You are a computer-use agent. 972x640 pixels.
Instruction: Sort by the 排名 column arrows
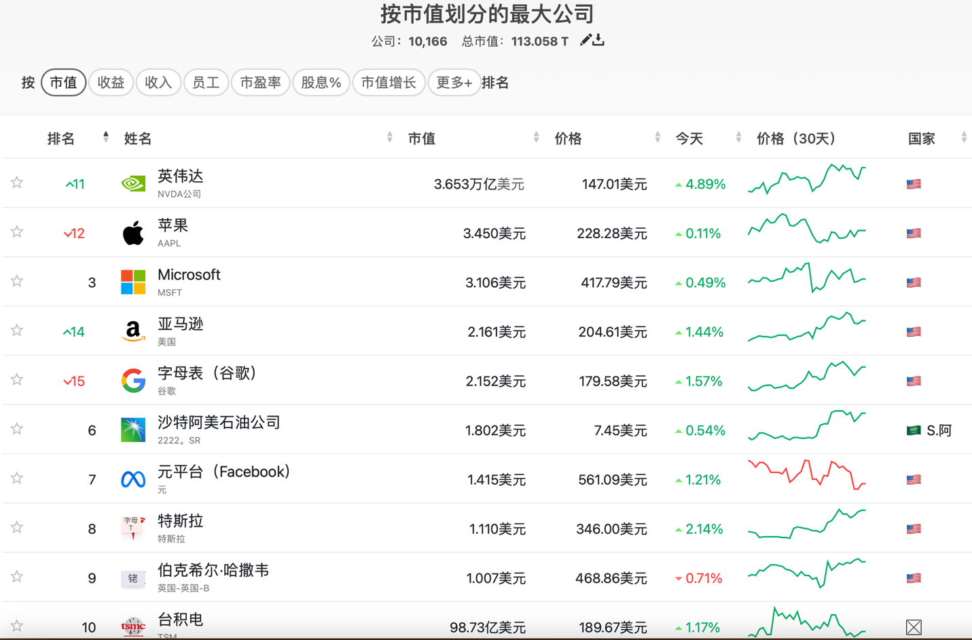106,137
